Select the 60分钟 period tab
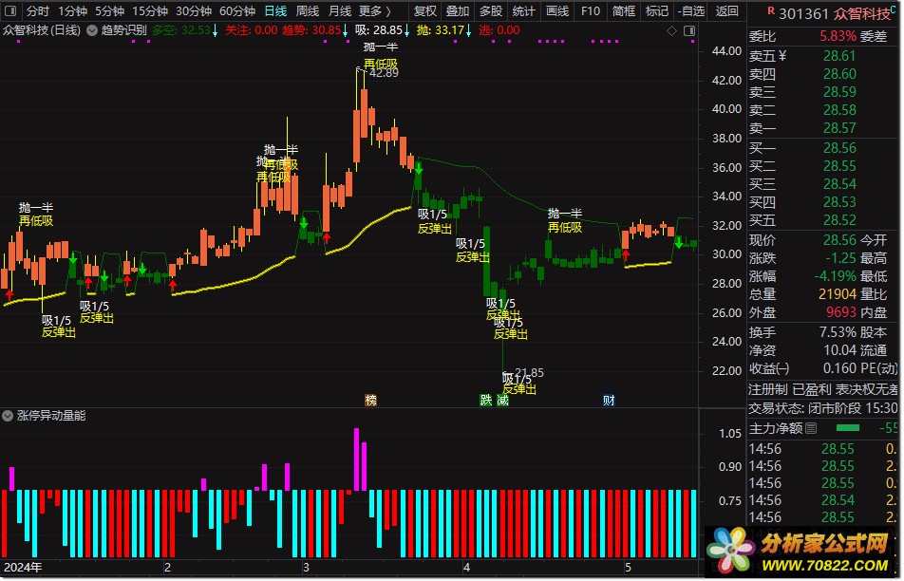 coord(237,11)
